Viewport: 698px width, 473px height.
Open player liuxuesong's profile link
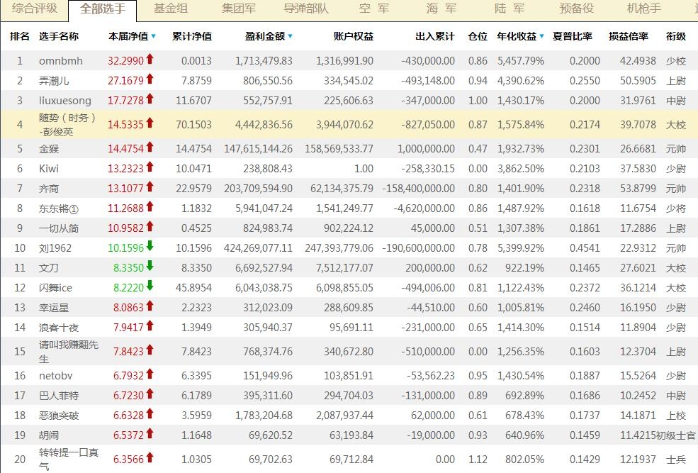click(65, 101)
